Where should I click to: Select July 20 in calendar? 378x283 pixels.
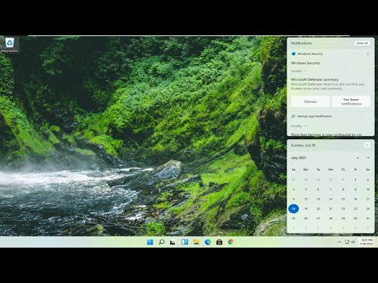(x=318, y=208)
